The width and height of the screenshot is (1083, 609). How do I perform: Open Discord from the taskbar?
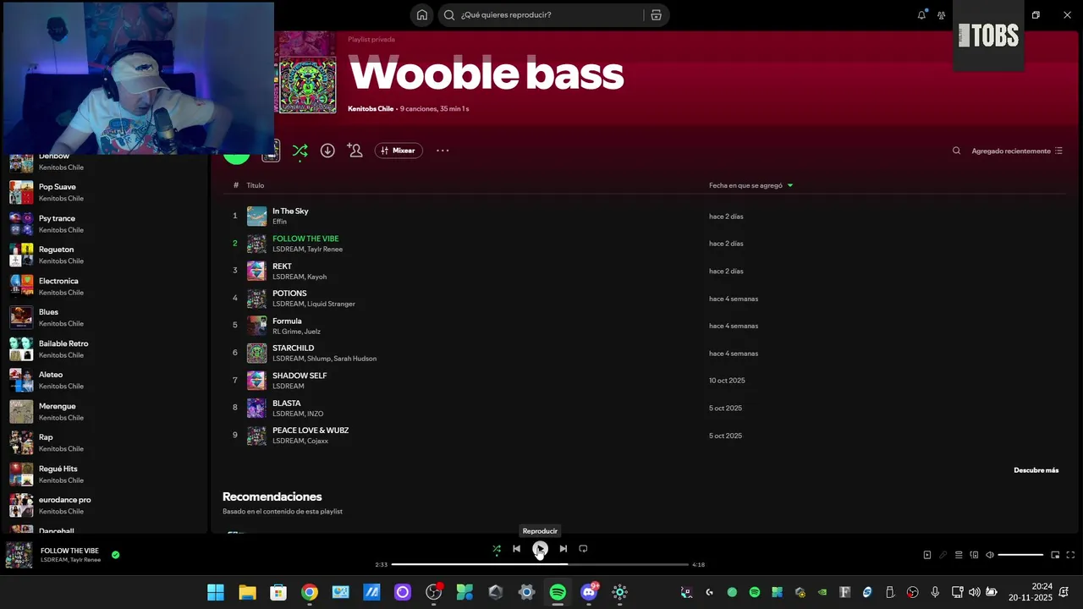[589, 592]
